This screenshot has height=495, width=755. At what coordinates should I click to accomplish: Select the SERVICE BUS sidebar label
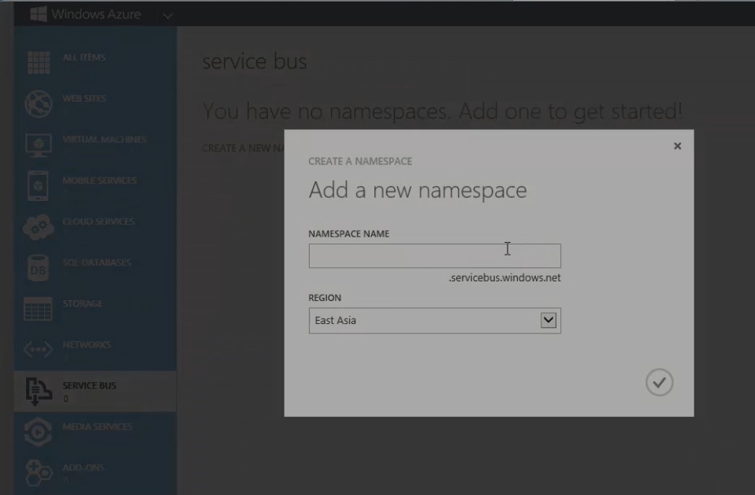point(89,385)
